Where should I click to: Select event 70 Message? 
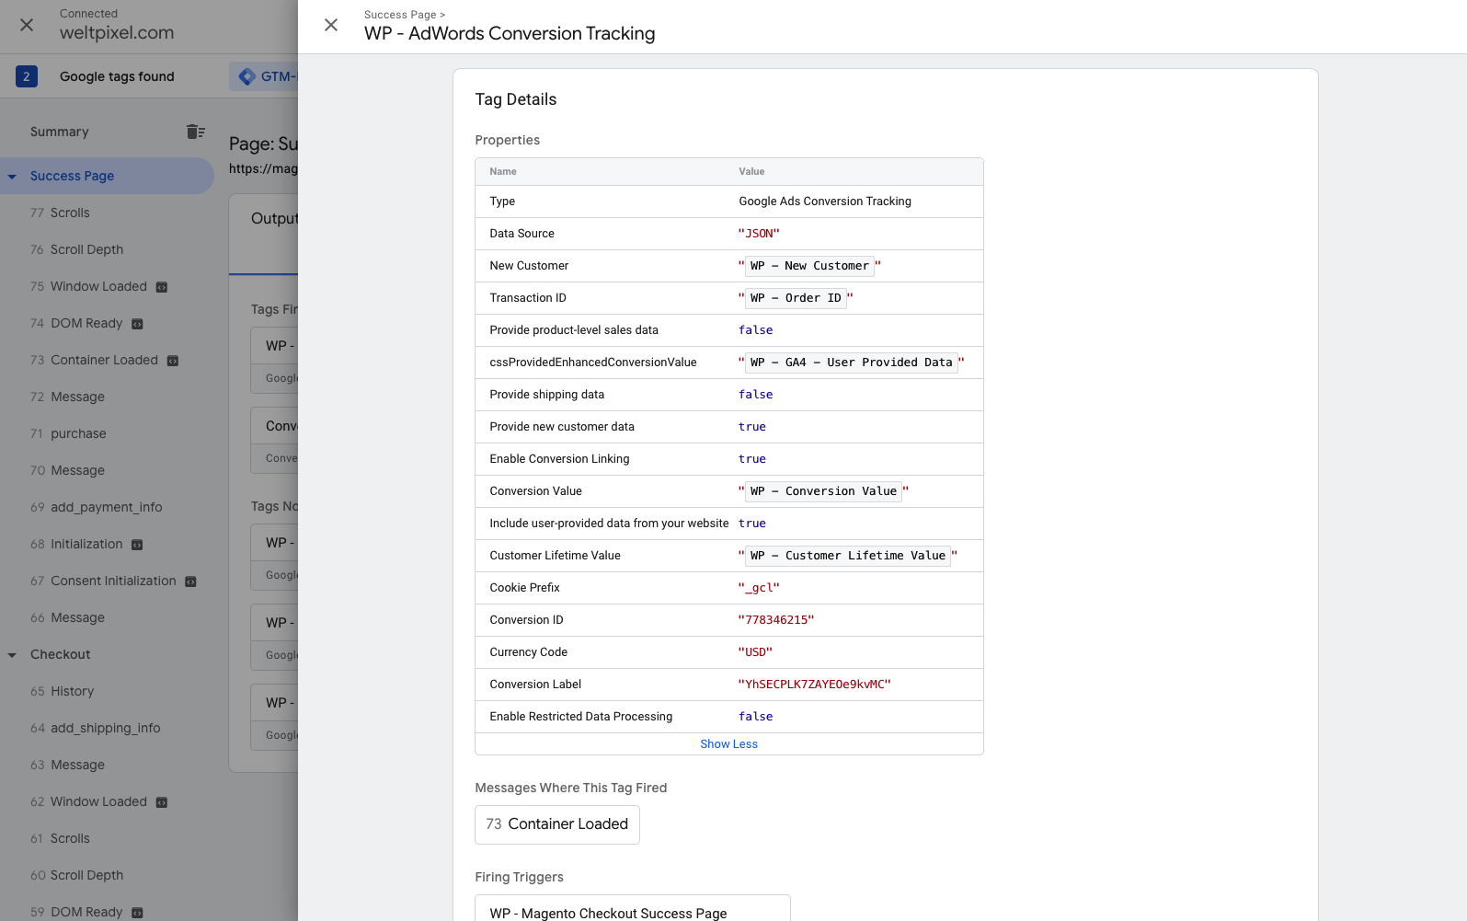[x=67, y=470]
